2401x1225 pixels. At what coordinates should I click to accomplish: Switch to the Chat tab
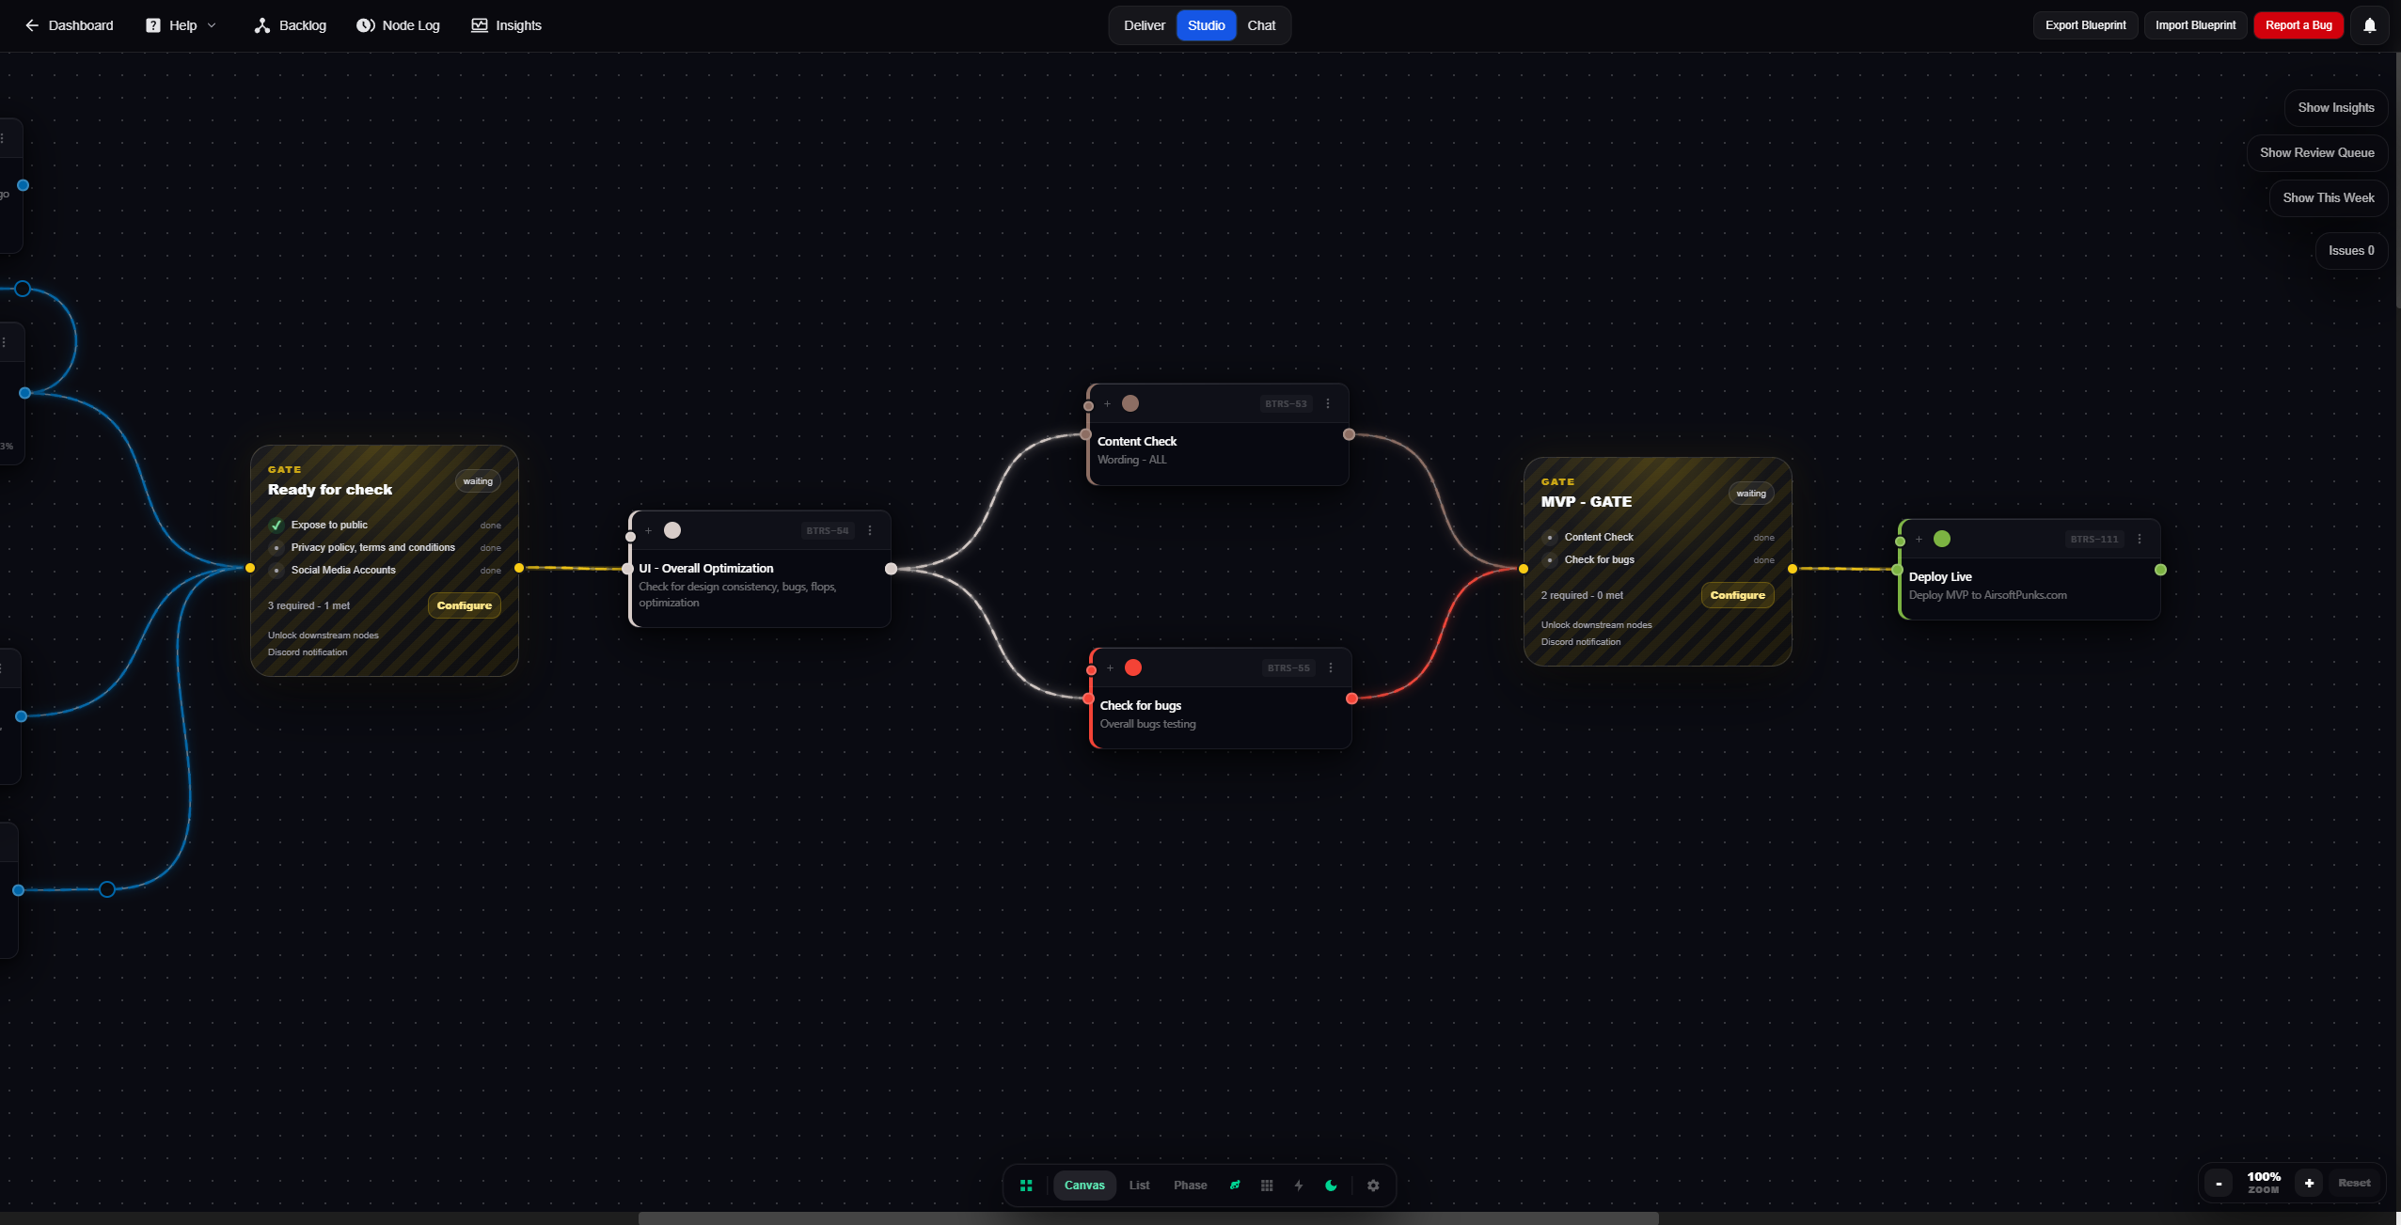[x=1261, y=25]
